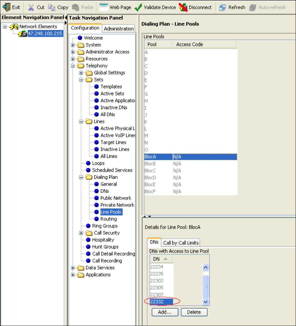Image resolution: width=296 pixels, height=326 pixels.
Task: Select the BlocF pool row
Action: pos(191,191)
